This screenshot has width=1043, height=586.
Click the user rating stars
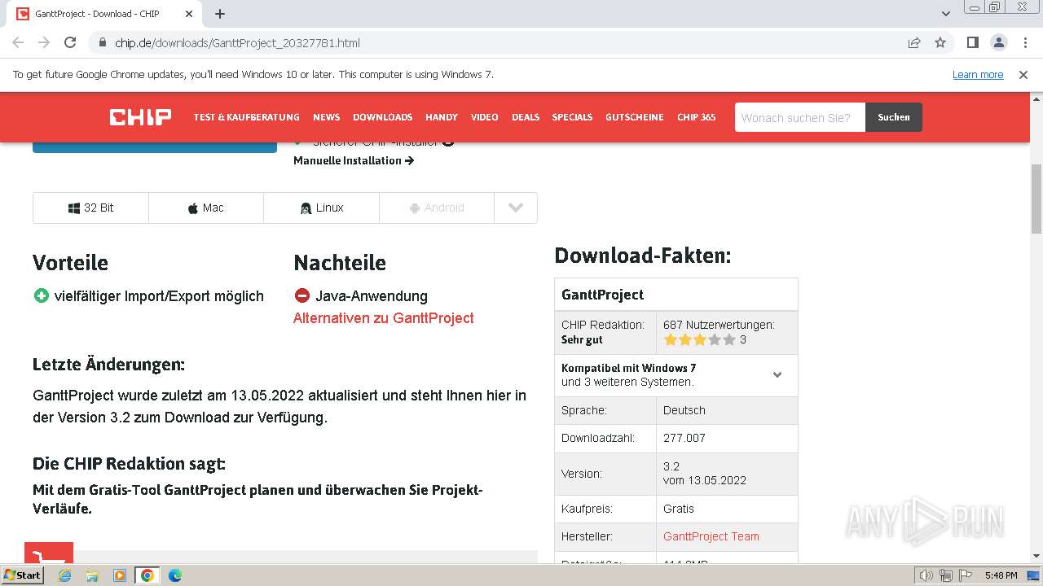[699, 339]
